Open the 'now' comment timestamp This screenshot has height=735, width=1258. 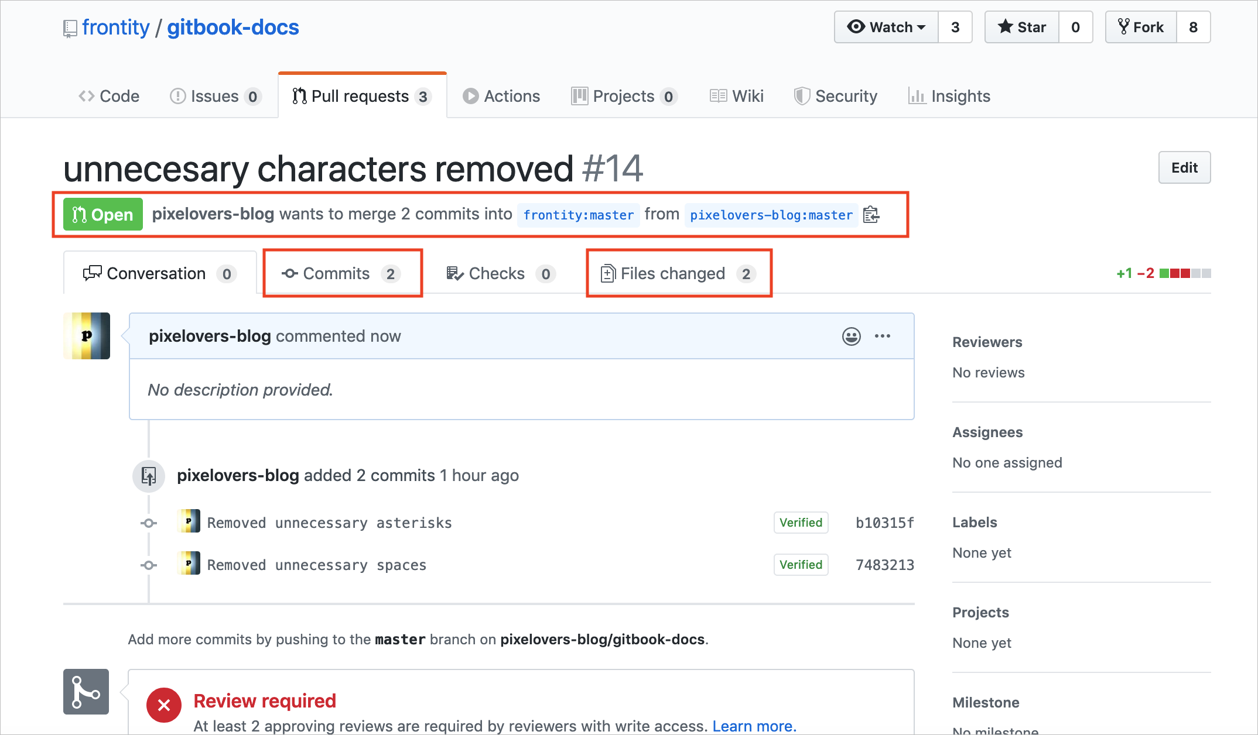pyautogui.click(x=385, y=336)
